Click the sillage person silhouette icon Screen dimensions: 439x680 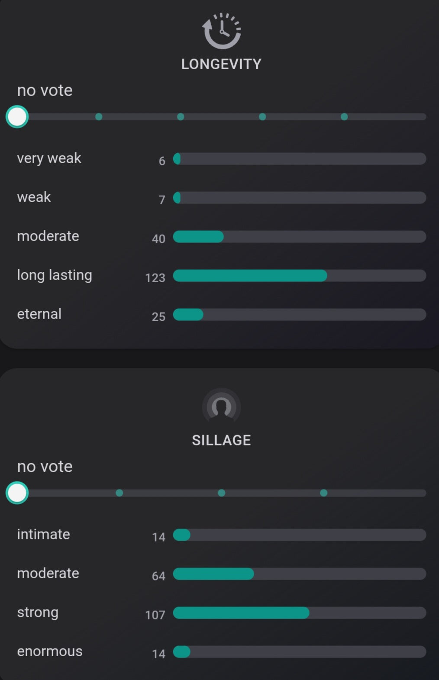[221, 406]
